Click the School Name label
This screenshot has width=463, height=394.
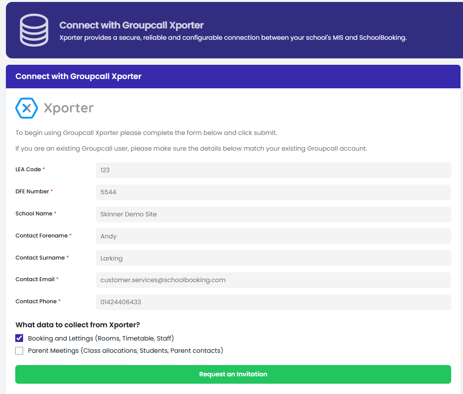click(33, 213)
